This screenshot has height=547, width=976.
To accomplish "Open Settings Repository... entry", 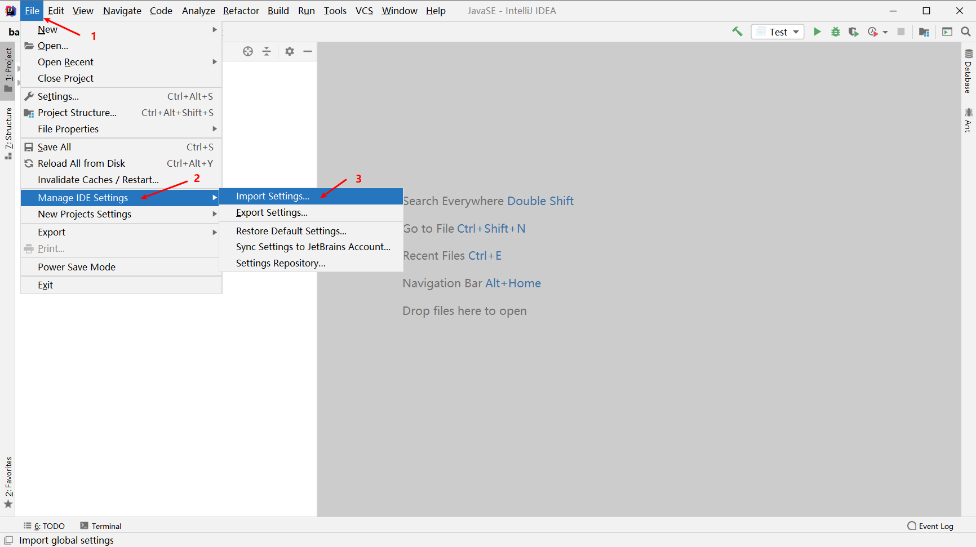I will (311, 263).
